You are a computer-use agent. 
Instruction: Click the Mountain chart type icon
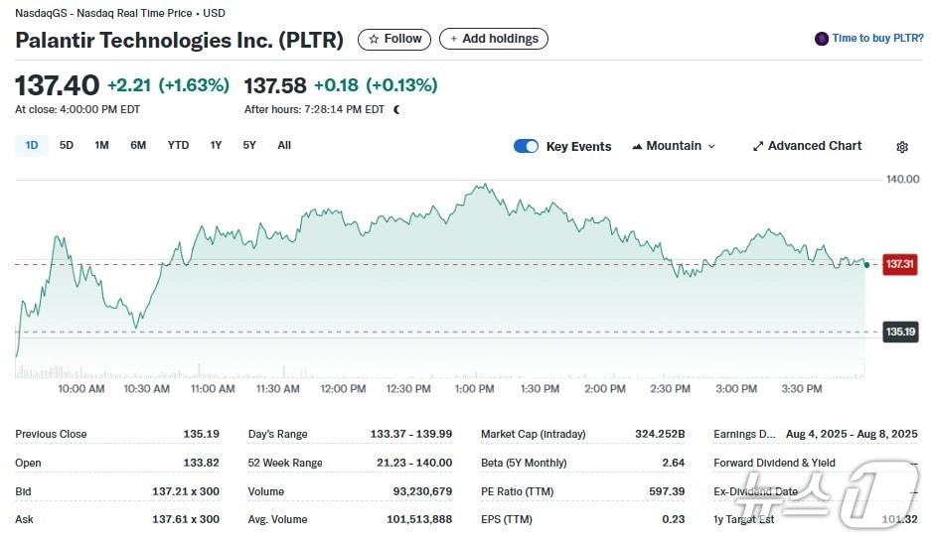point(637,146)
